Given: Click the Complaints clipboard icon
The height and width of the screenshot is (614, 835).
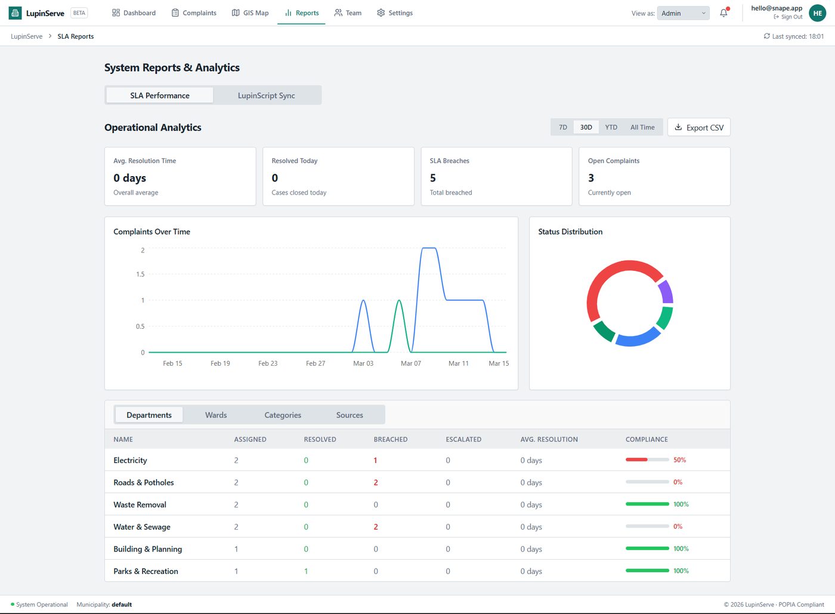Looking at the screenshot, I should coord(175,13).
